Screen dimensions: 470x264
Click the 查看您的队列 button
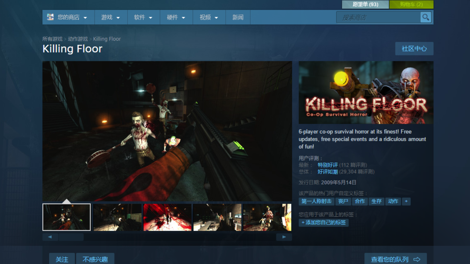(x=395, y=259)
